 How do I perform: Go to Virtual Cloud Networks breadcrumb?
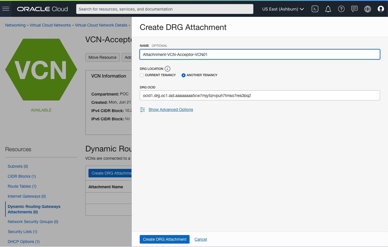(x=50, y=25)
